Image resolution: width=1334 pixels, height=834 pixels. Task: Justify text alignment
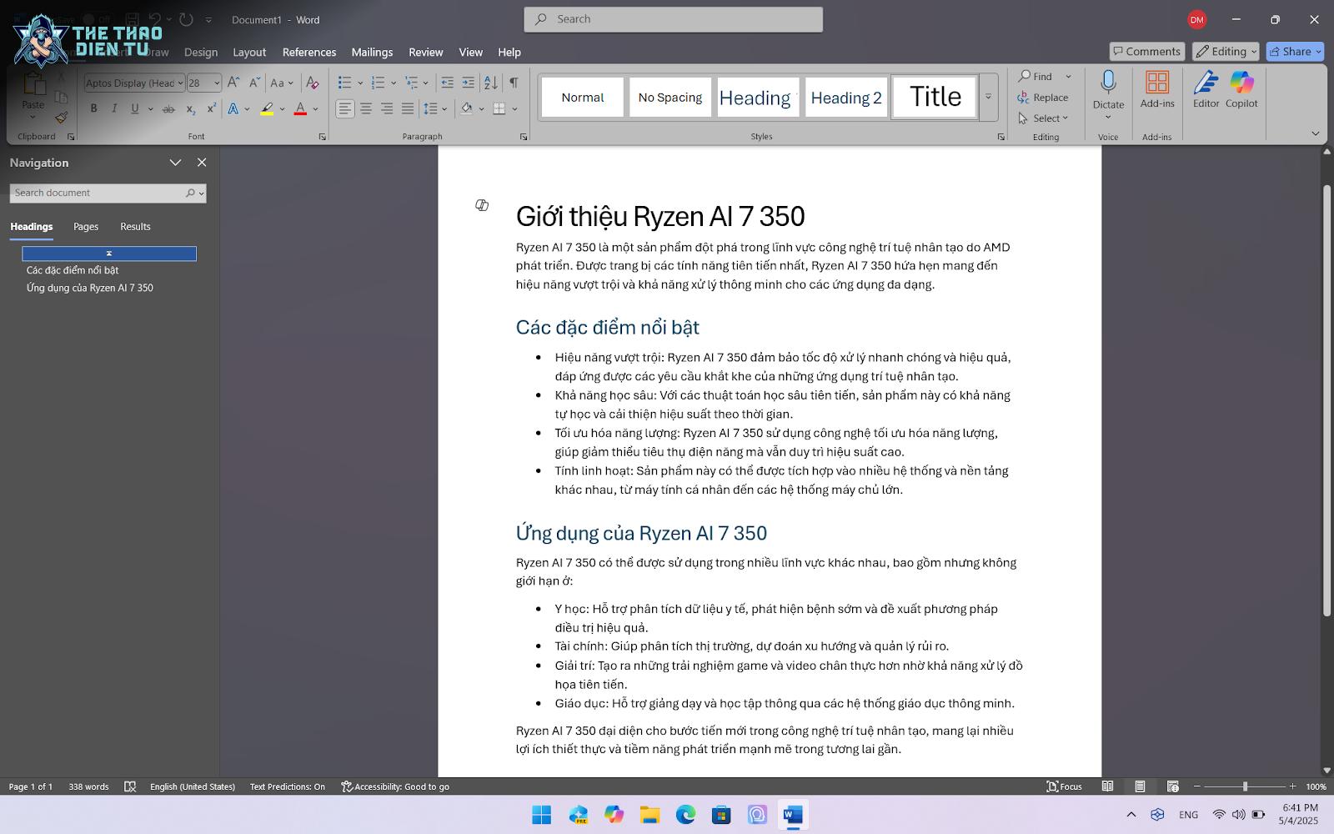407,108
